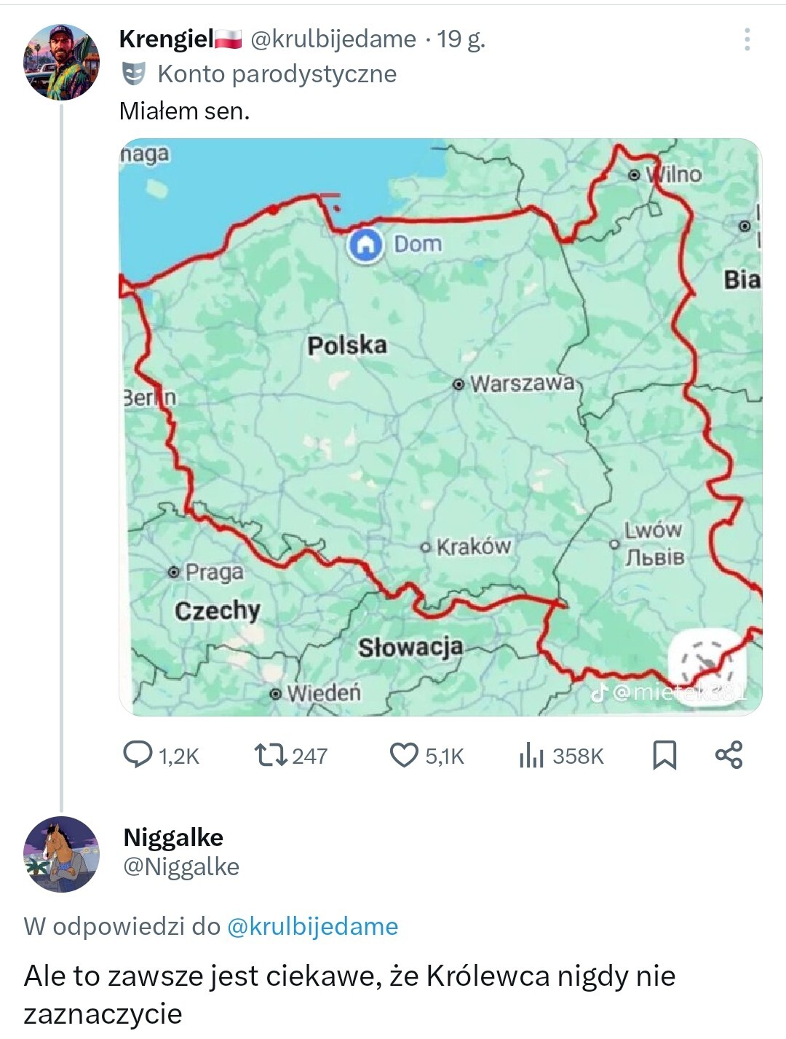Click the Niggalke display name
Screen dimensions: 786x1039
173,837
